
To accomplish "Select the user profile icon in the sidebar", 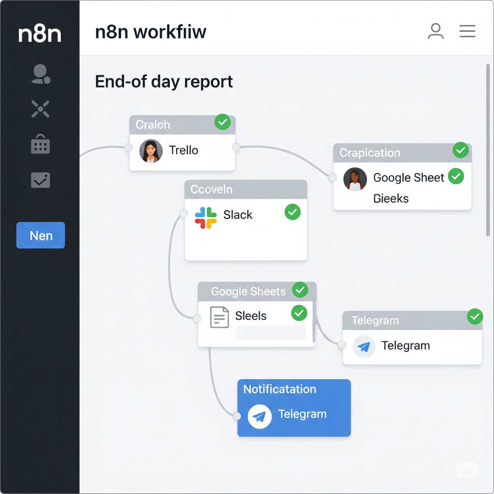I will click(41, 73).
